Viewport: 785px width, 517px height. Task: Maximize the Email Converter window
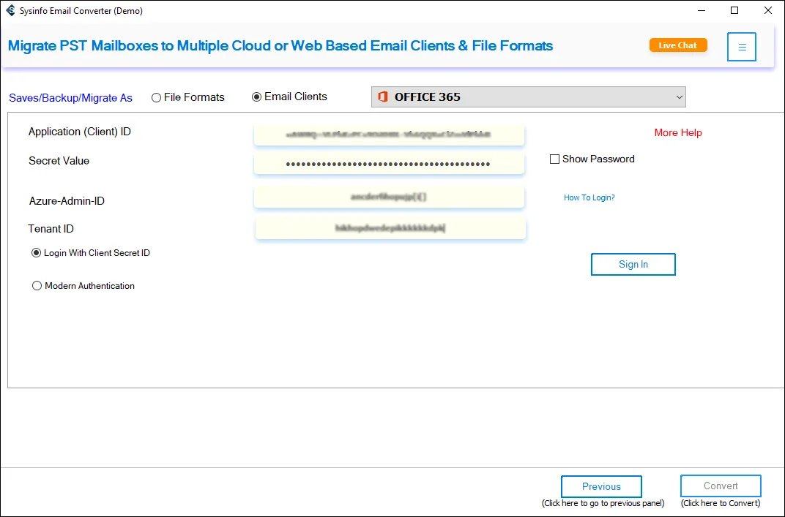(734, 11)
